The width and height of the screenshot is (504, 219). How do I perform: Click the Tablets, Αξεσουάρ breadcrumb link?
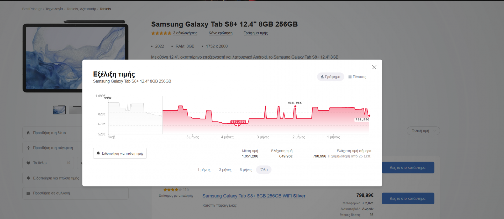click(x=81, y=9)
